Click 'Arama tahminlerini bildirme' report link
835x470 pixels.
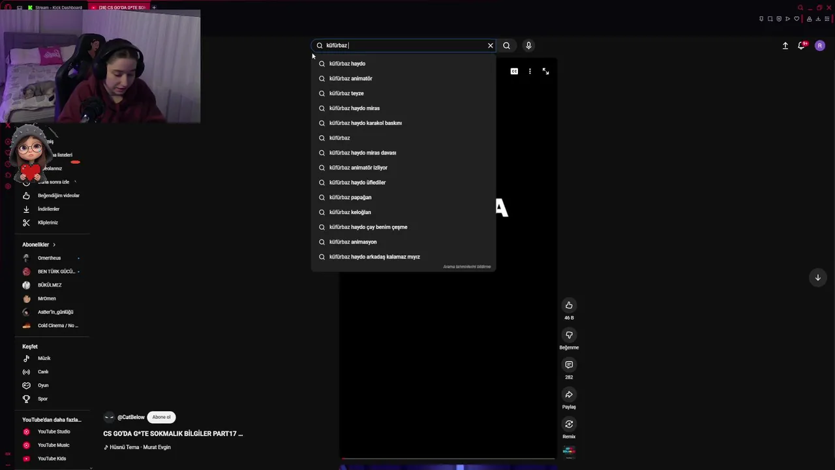coord(467,266)
